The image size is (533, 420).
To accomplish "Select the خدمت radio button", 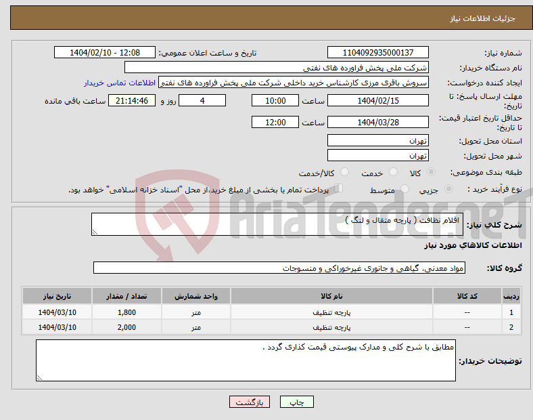I will tap(393, 172).
